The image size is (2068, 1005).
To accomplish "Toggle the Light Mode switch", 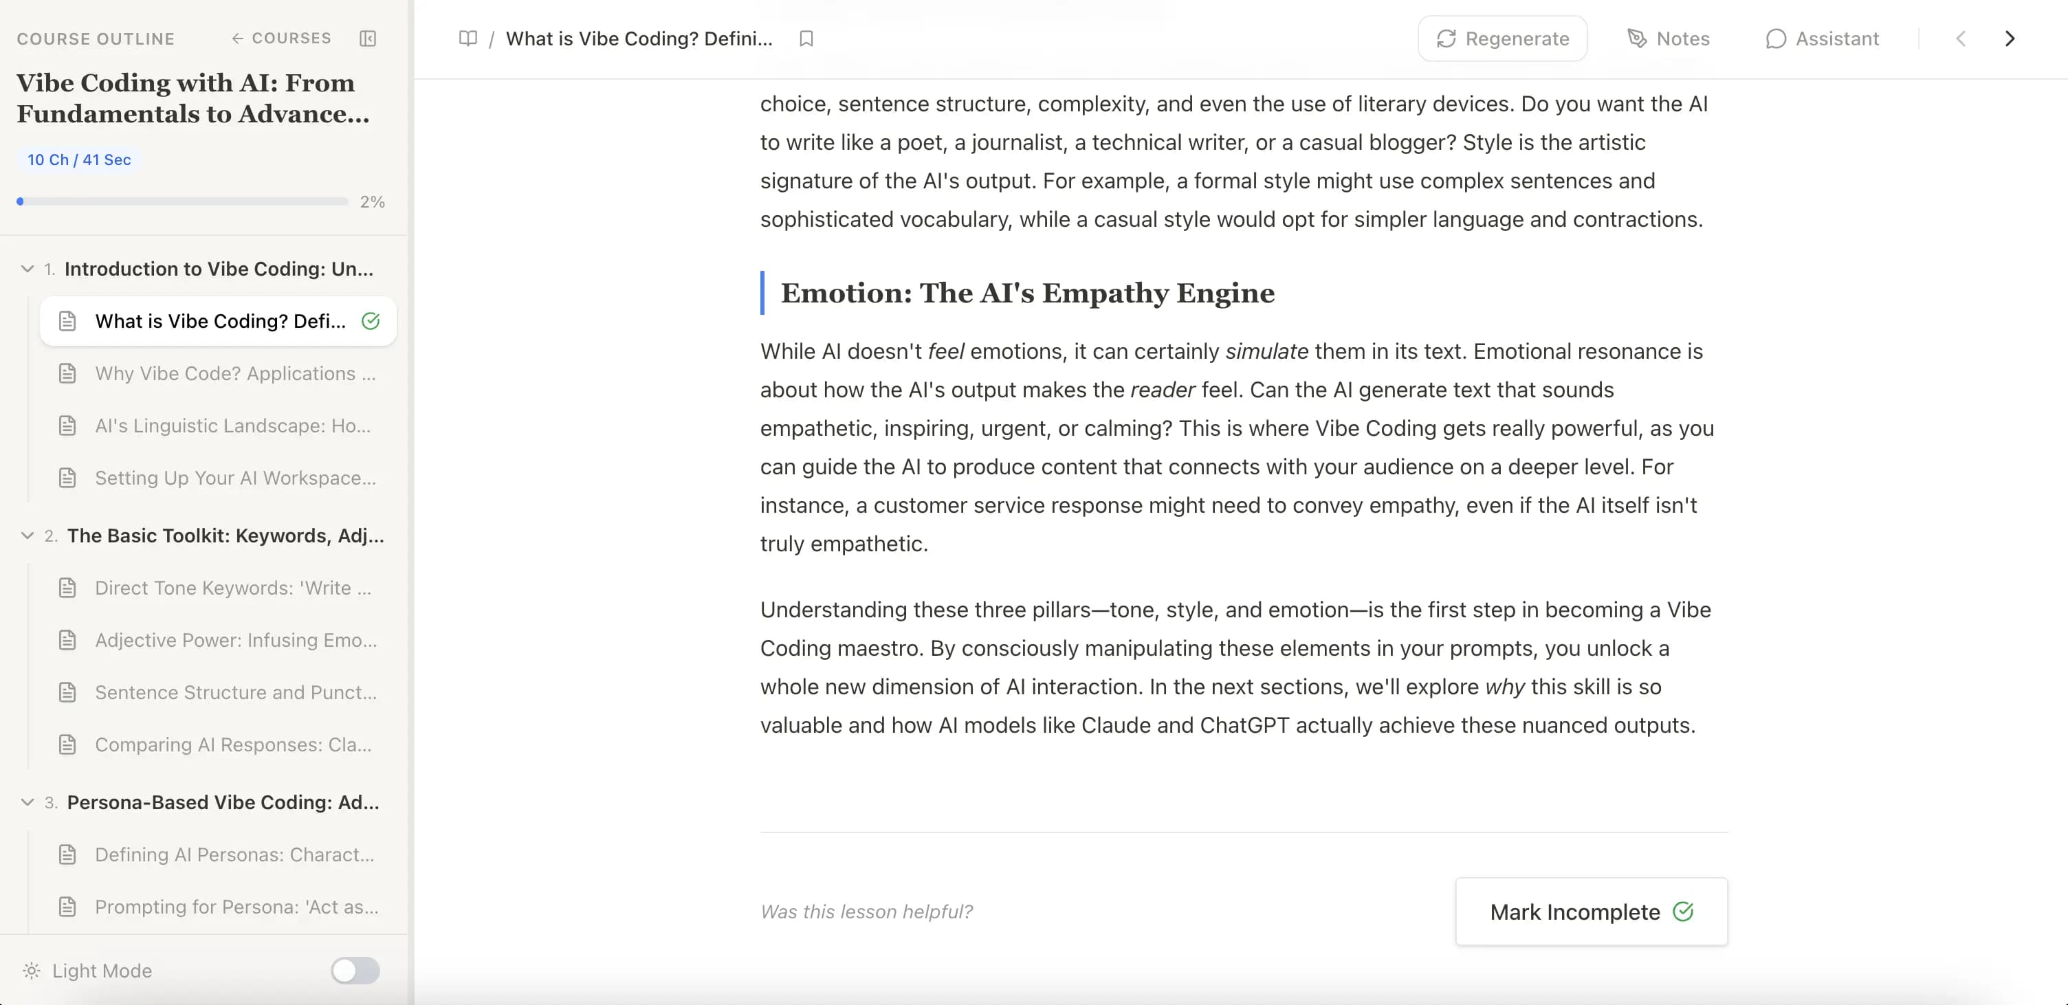I will point(355,971).
